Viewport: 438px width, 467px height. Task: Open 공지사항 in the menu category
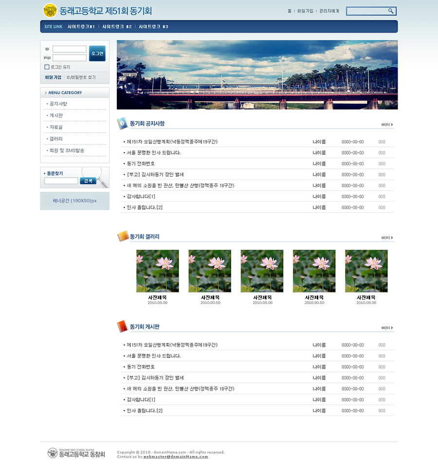click(x=58, y=104)
